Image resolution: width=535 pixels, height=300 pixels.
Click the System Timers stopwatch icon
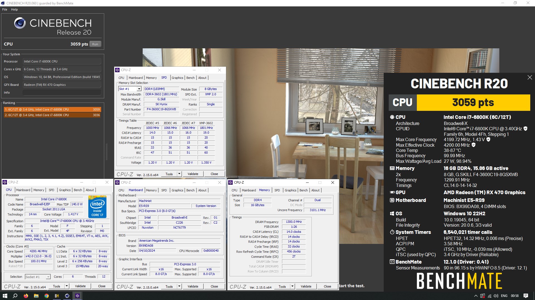tap(392, 232)
